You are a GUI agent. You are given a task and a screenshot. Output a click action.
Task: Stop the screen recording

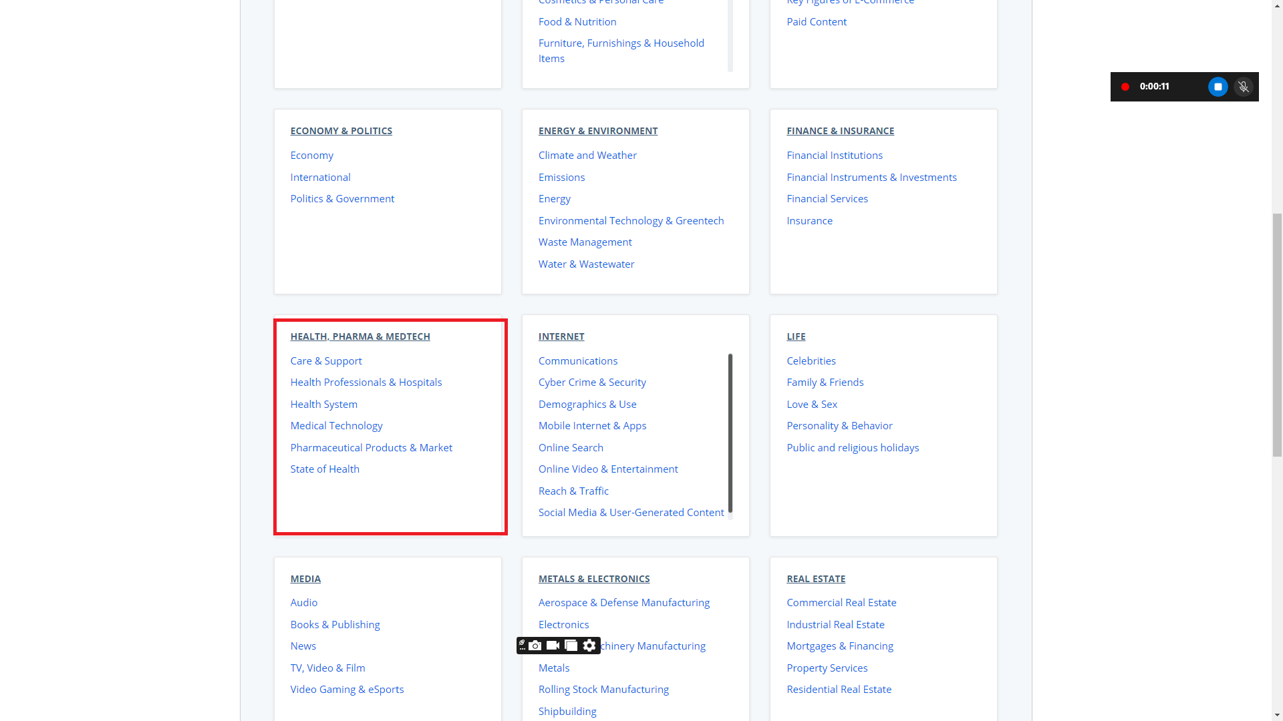[1218, 87]
